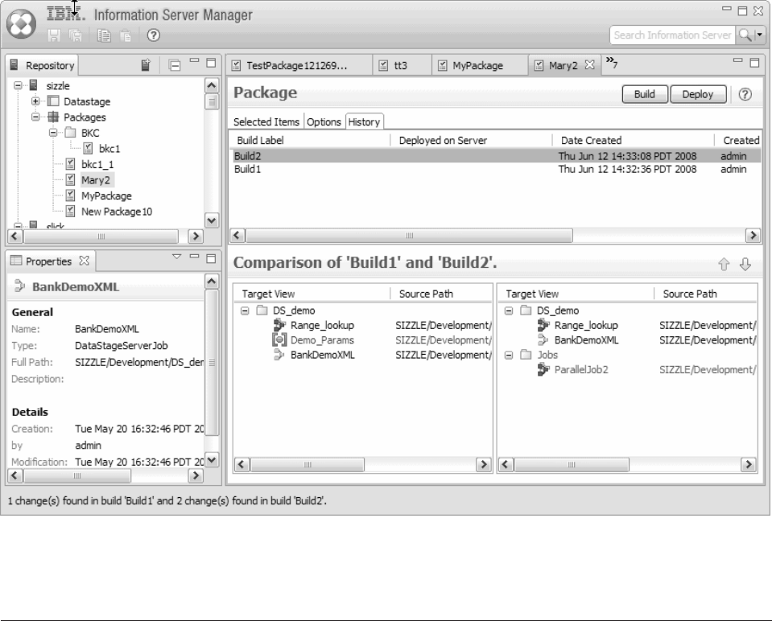Switch to the tt3 editor tab
Viewport: 772px width, 621px height.
401,65
